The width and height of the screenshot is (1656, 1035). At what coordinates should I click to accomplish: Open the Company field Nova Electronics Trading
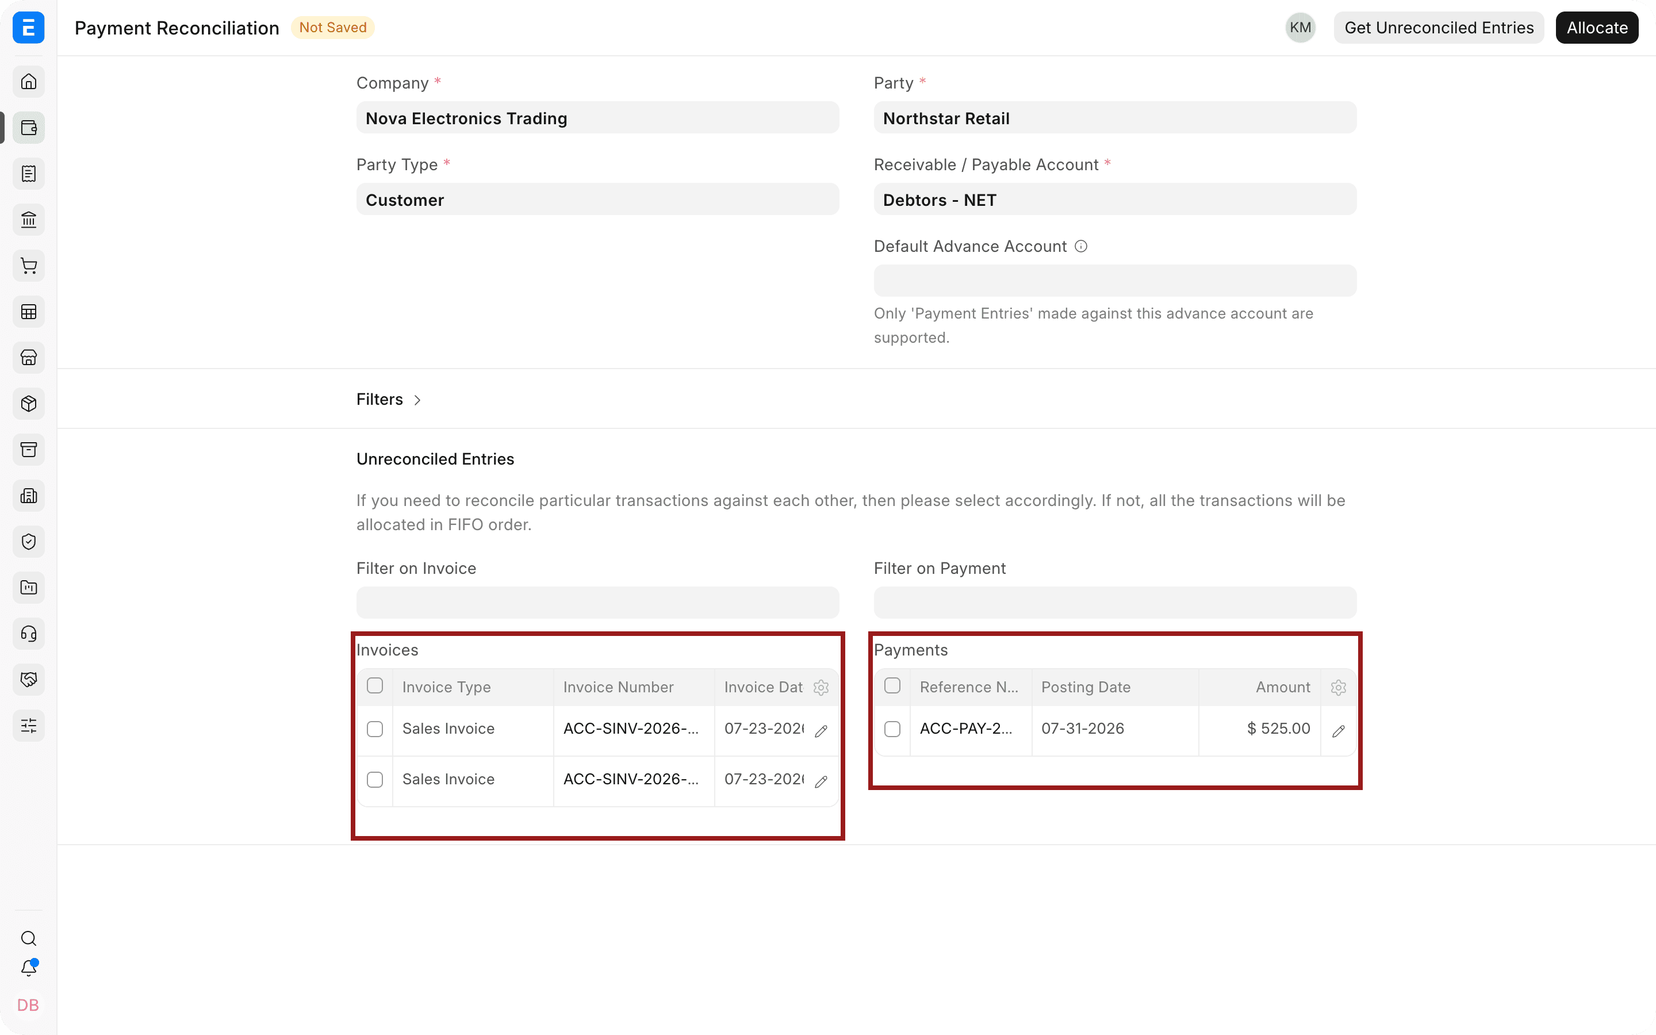point(597,118)
